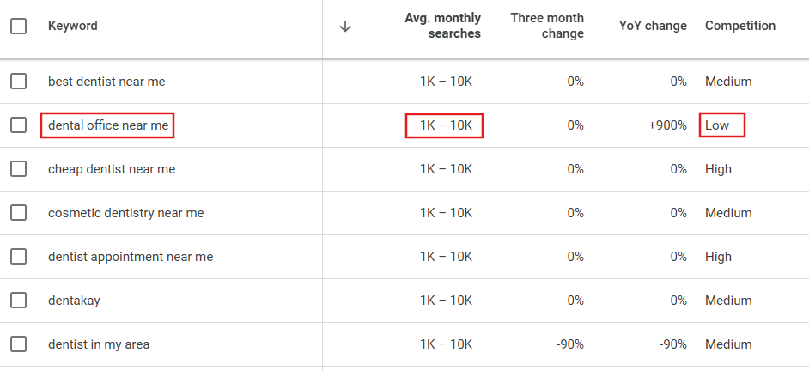Tick checkbox for cheap dentist near me
The height and width of the screenshot is (371, 809).
point(19,168)
